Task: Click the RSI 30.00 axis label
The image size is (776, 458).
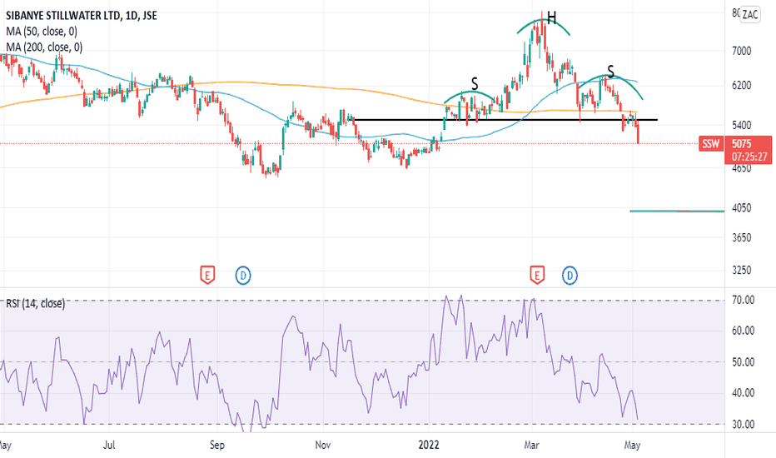Action: click(743, 425)
